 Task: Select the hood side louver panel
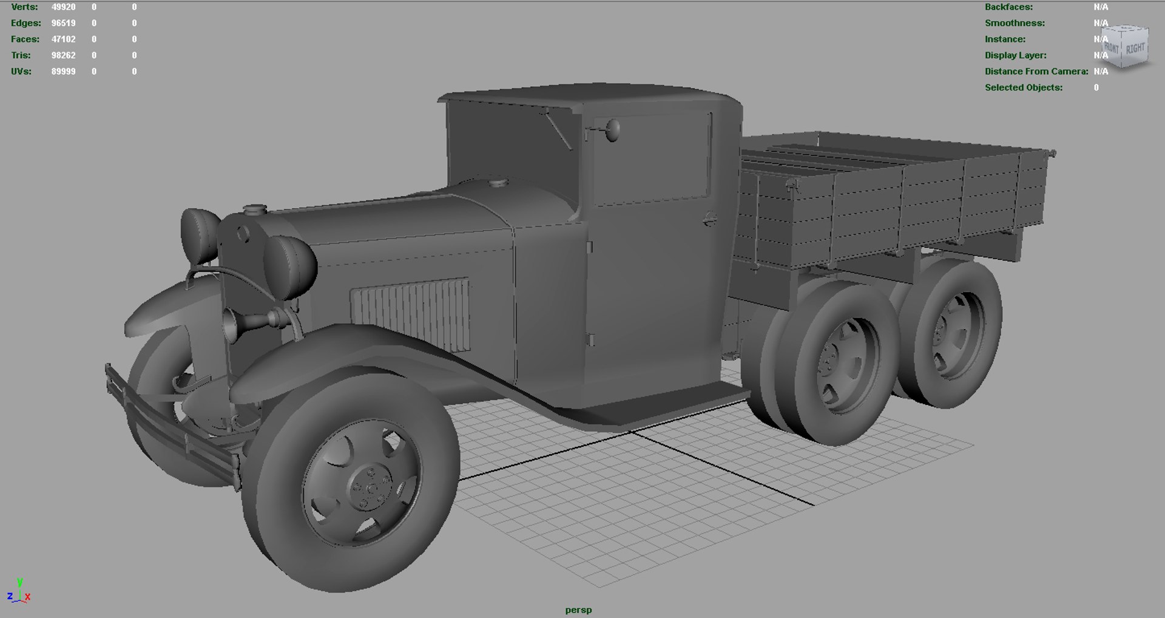[411, 314]
